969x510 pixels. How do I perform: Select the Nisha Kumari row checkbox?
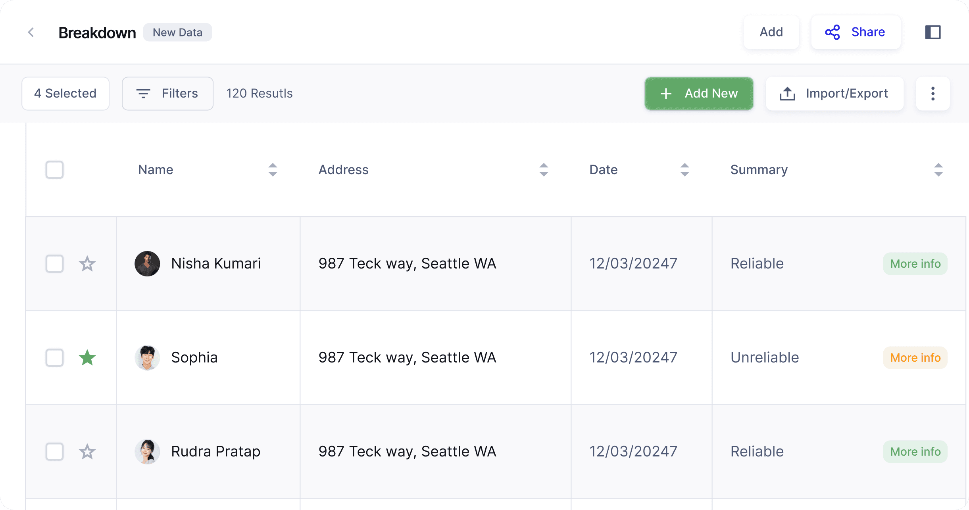click(x=55, y=264)
